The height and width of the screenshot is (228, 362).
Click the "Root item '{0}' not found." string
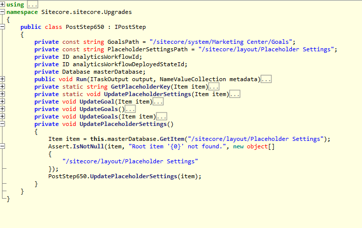pyautogui.click(x=177, y=146)
